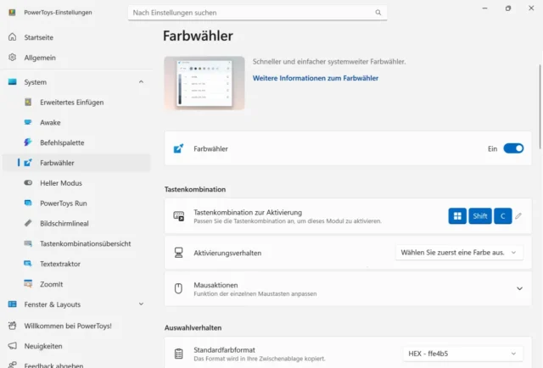543x368 pixels.
Task: Click the Nach Einstellungen suchen field
Action: click(x=257, y=13)
